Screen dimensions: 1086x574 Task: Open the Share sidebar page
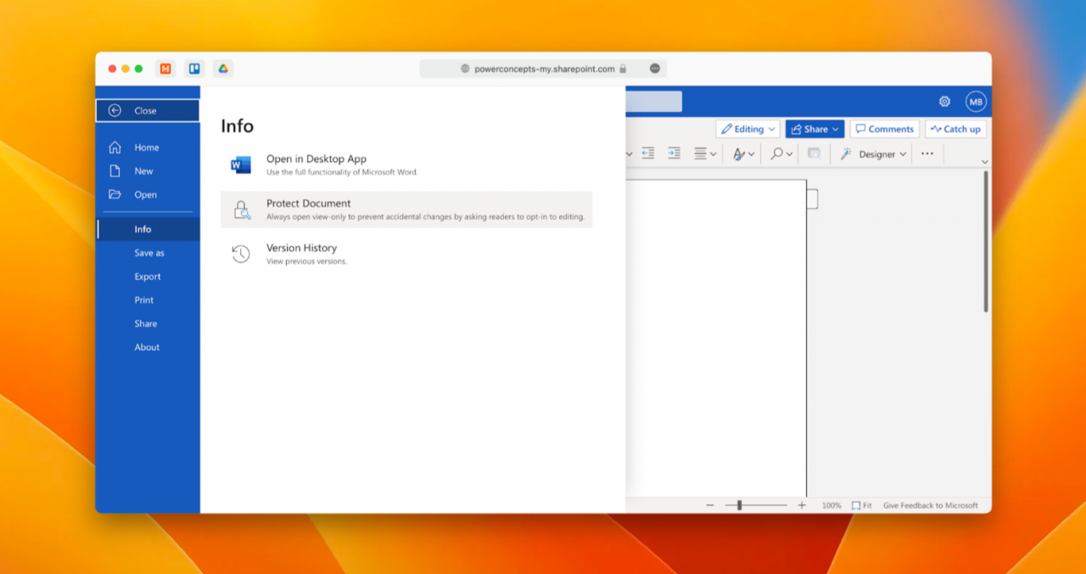click(x=146, y=324)
